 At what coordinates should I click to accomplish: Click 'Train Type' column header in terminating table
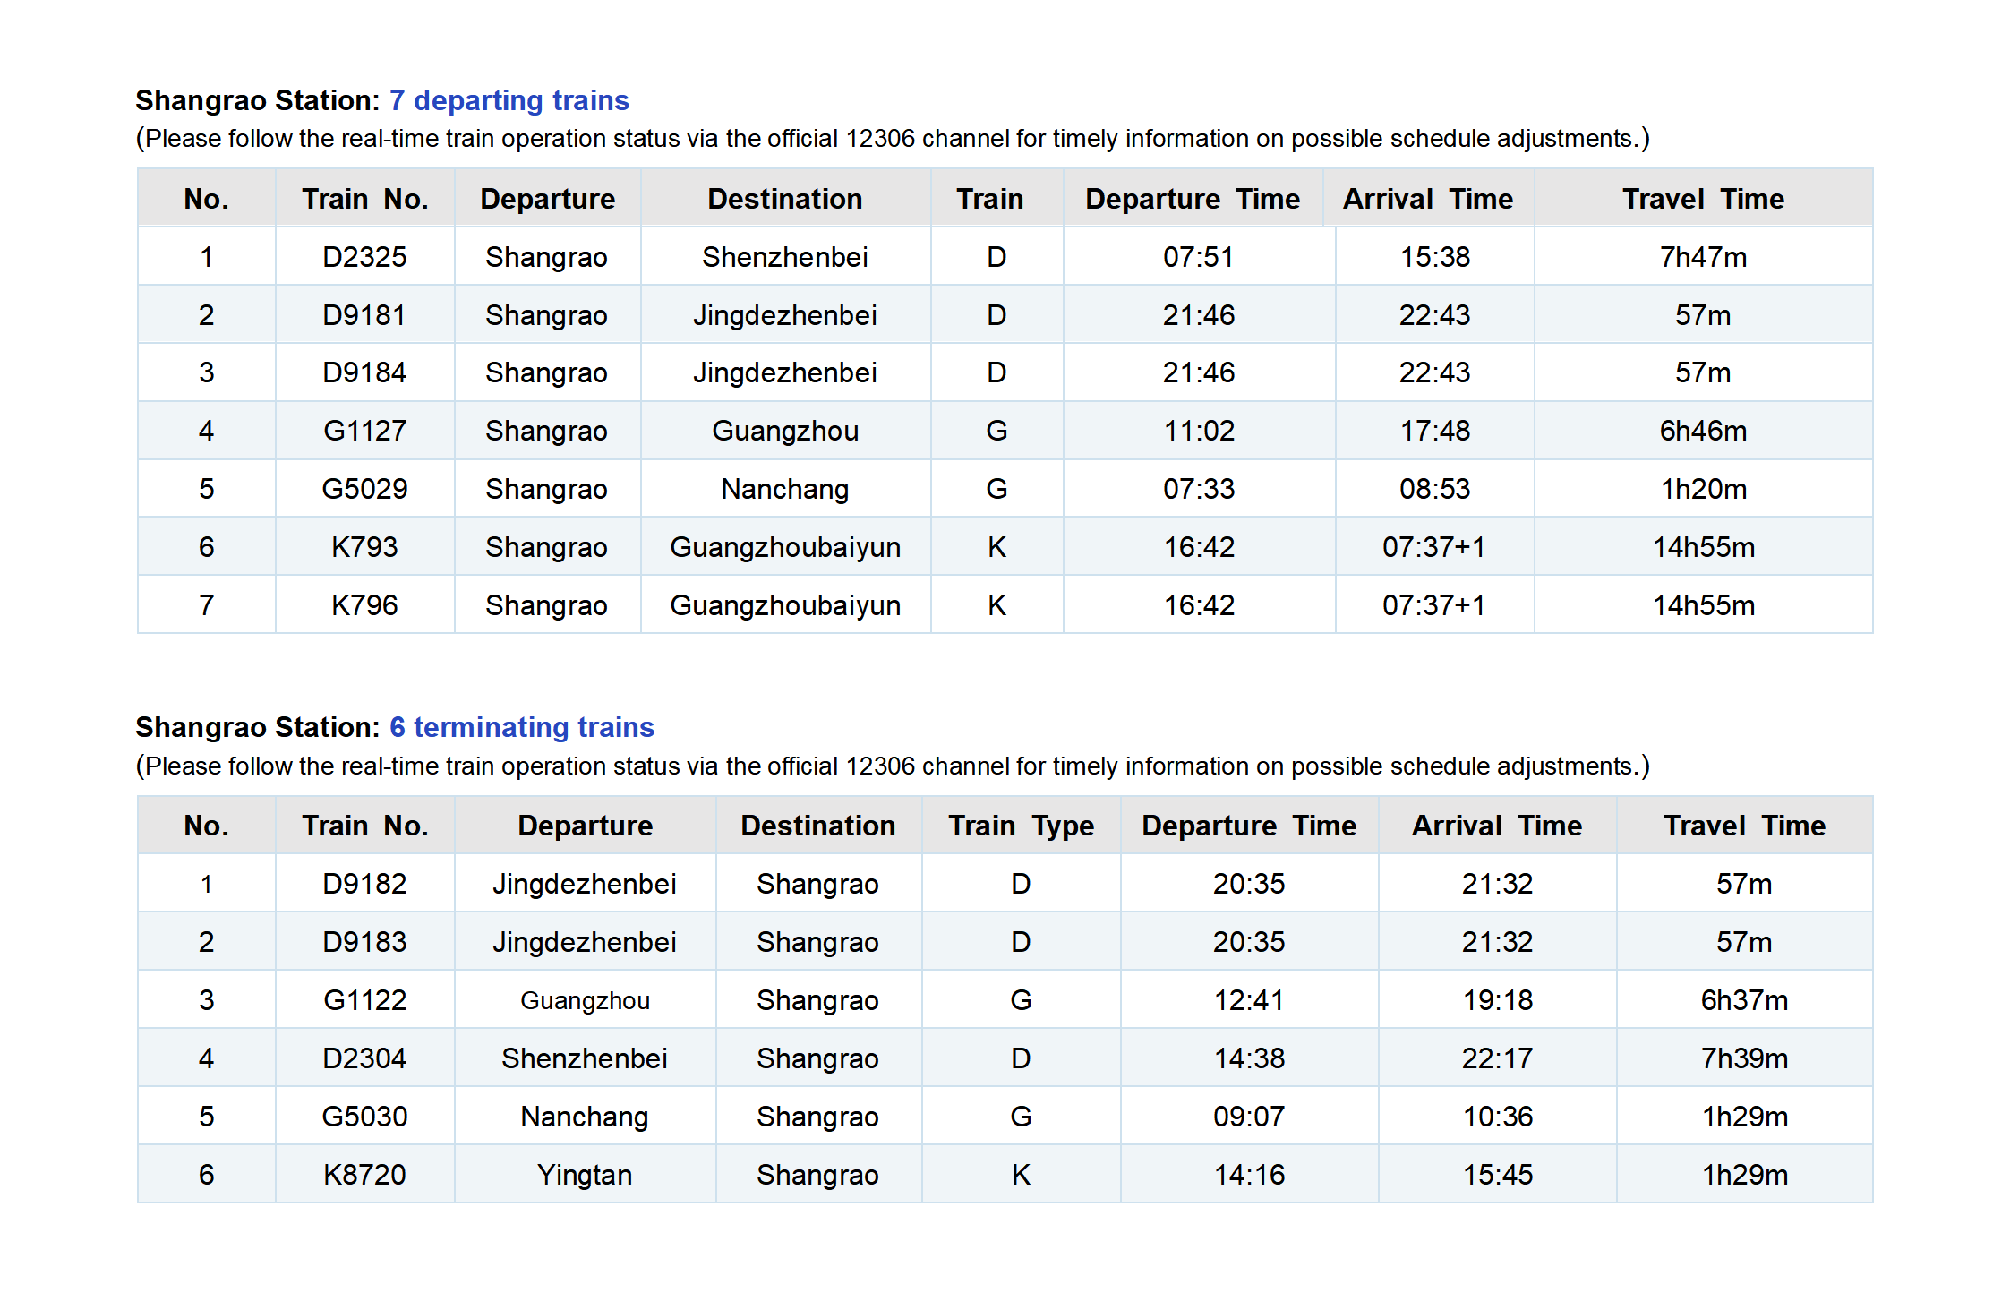coord(1022,826)
